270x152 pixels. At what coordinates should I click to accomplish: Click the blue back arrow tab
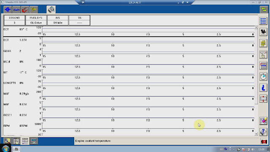tap(8, 9)
